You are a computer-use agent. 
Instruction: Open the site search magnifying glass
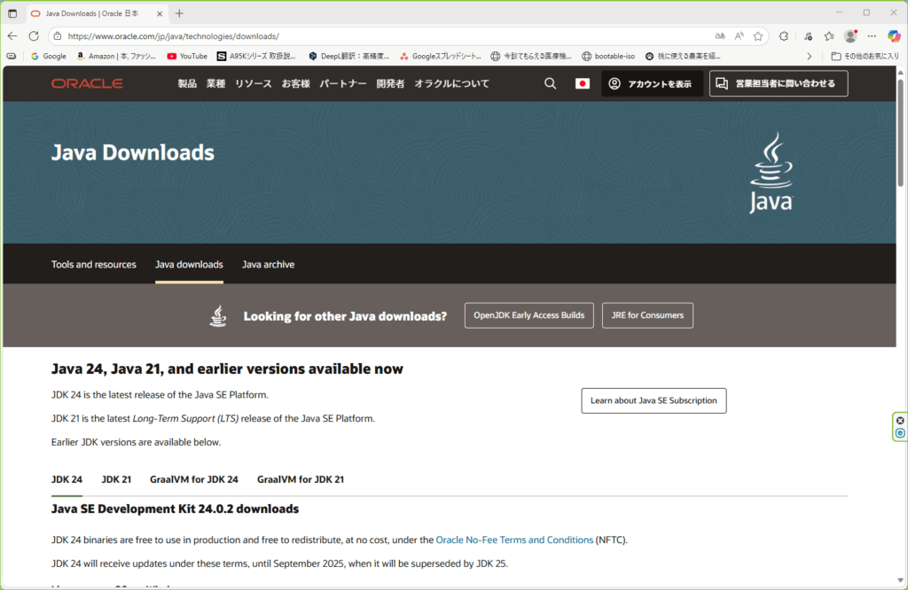550,83
